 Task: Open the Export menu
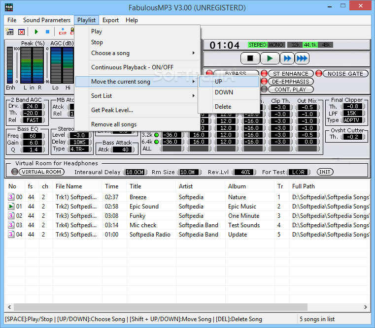pos(110,20)
